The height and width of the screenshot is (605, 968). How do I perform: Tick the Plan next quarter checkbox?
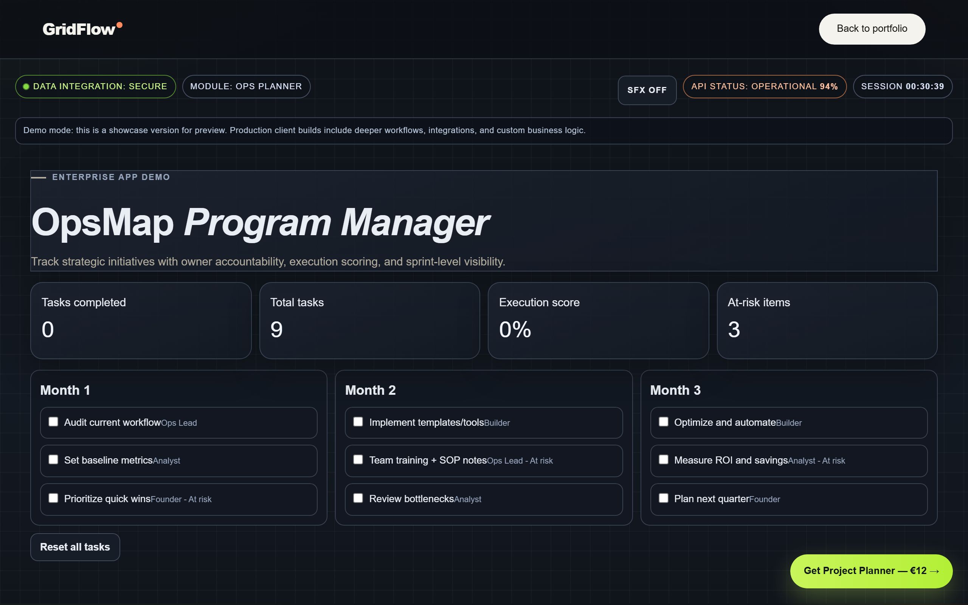click(663, 498)
